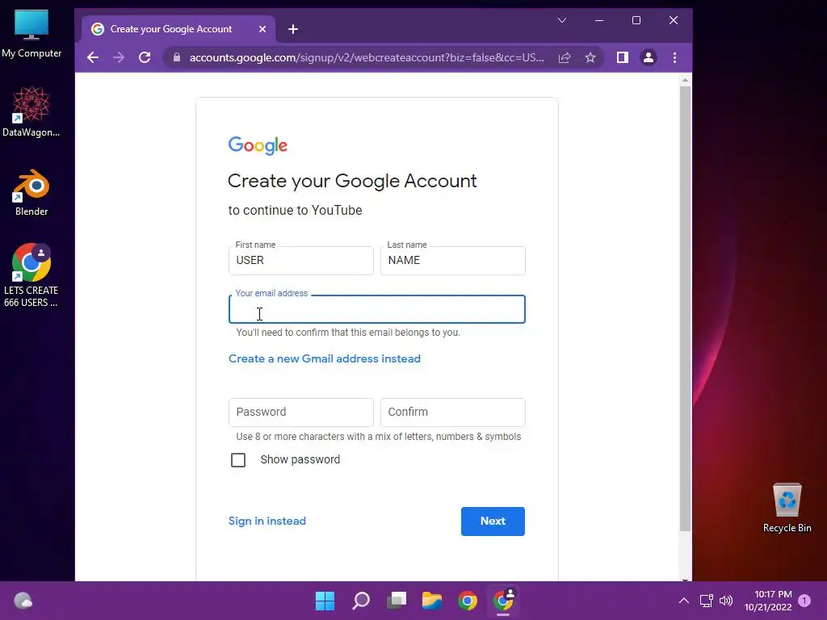Click the padlock site info icon
The height and width of the screenshot is (620, 827).
pos(177,57)
